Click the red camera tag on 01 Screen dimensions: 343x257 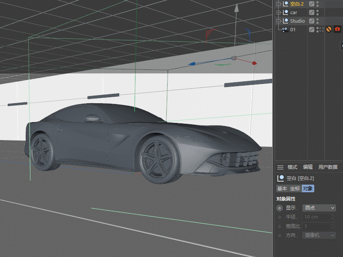click(337, 29)
